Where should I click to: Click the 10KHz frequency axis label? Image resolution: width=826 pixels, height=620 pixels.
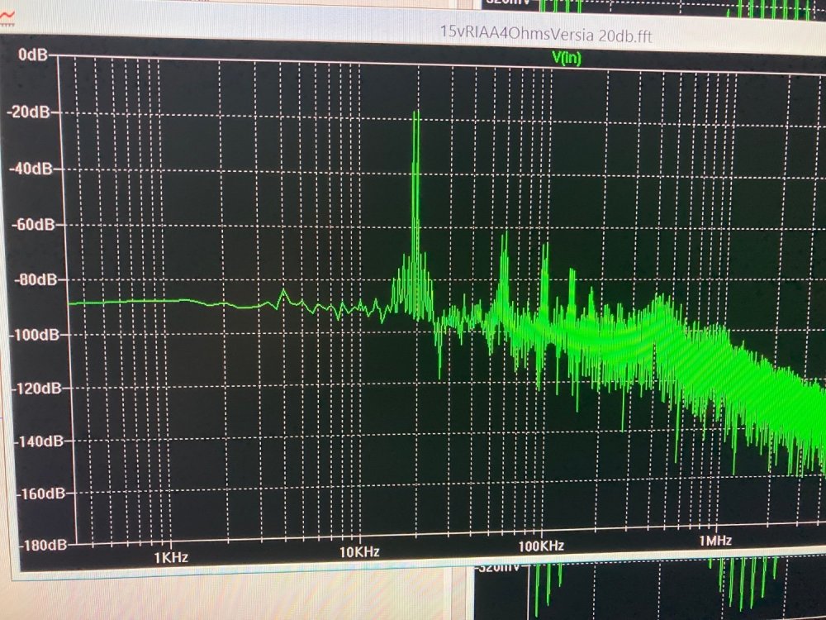[359, 552]
